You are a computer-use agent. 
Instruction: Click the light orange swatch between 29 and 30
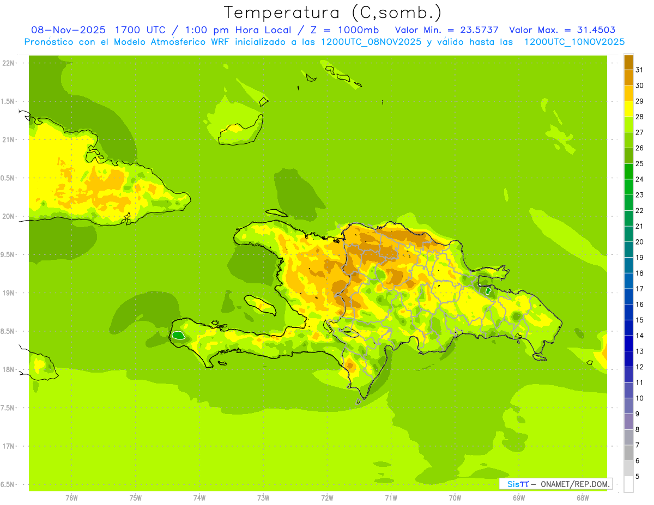pyautogui.click(x=628, y=93)
